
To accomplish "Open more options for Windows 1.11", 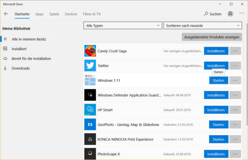I will click(235, 80).
